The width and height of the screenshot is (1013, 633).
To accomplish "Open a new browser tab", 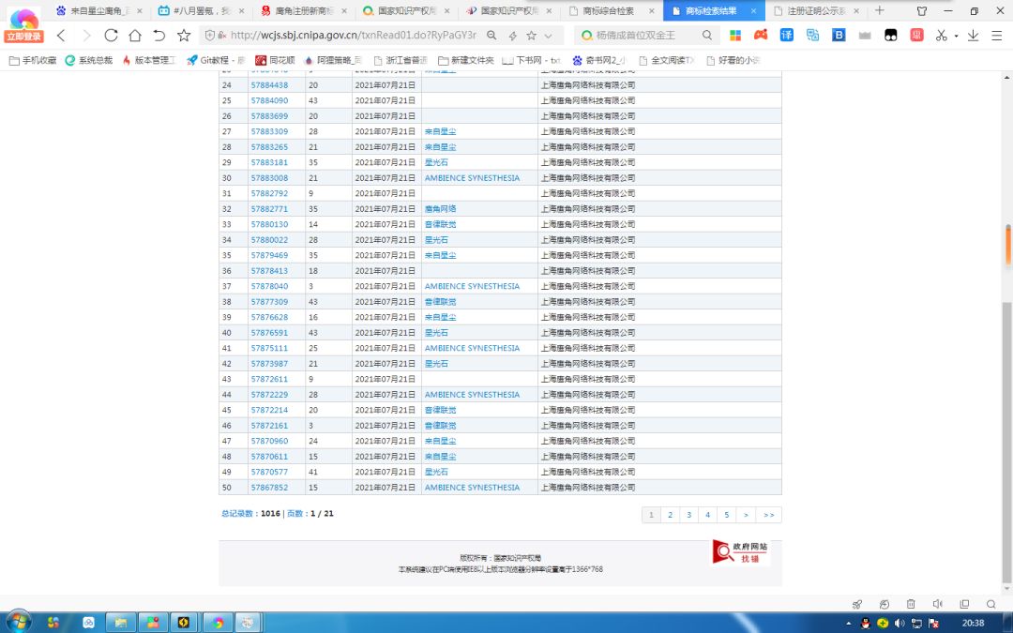I will [879, 10].
